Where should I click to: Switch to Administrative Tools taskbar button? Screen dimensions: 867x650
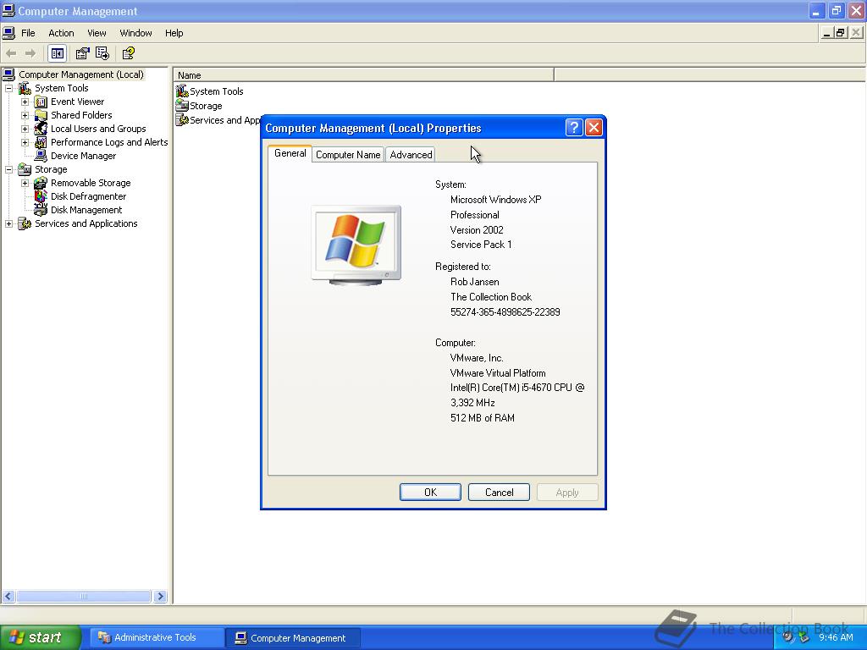[156, 637]
